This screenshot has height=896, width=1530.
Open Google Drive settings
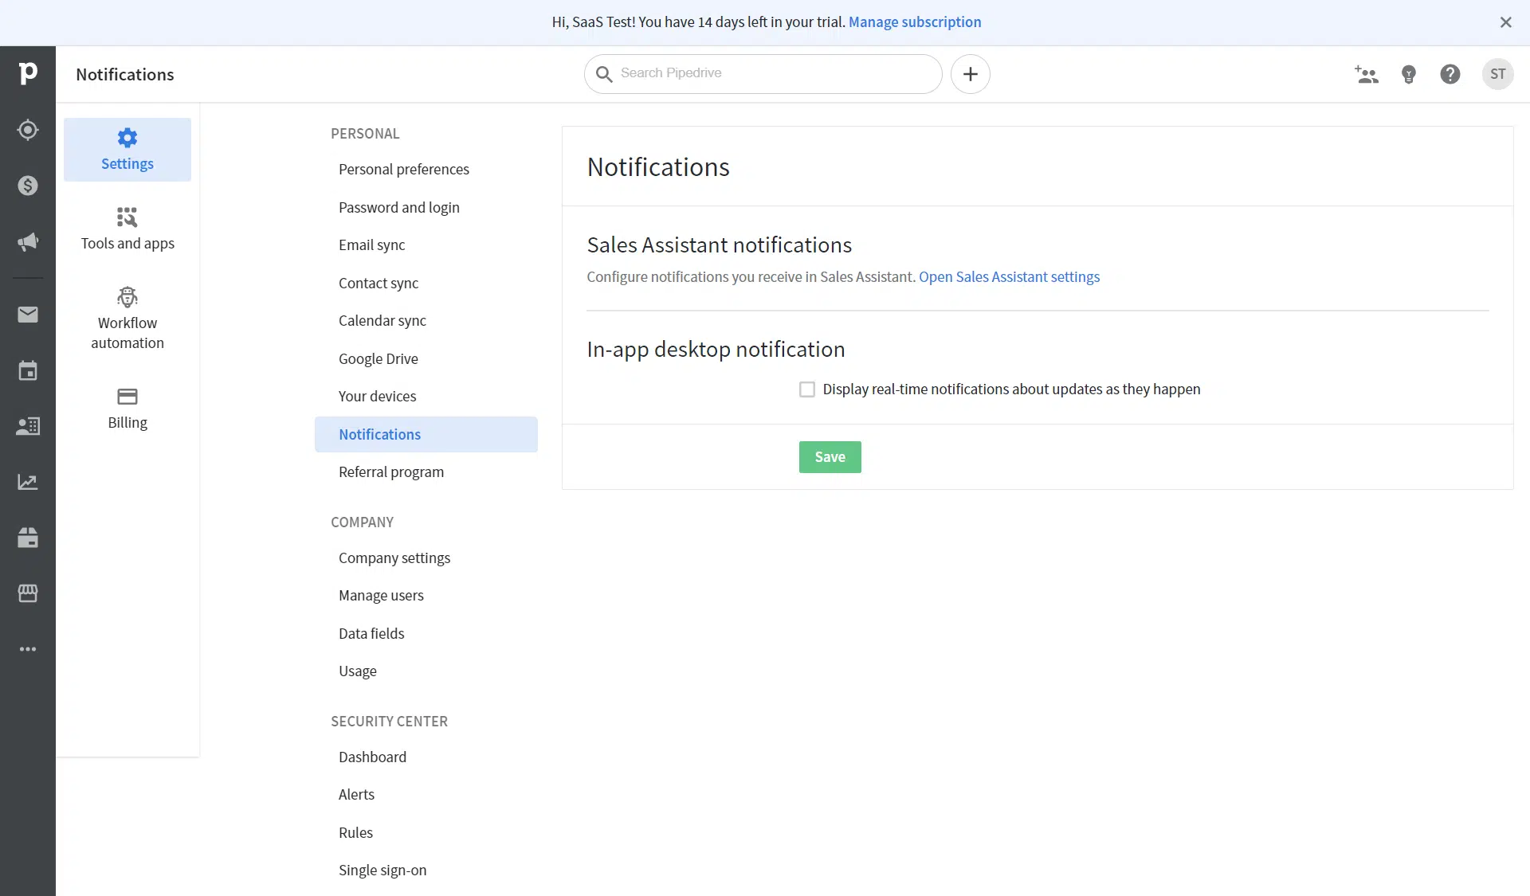click(426, 359)
